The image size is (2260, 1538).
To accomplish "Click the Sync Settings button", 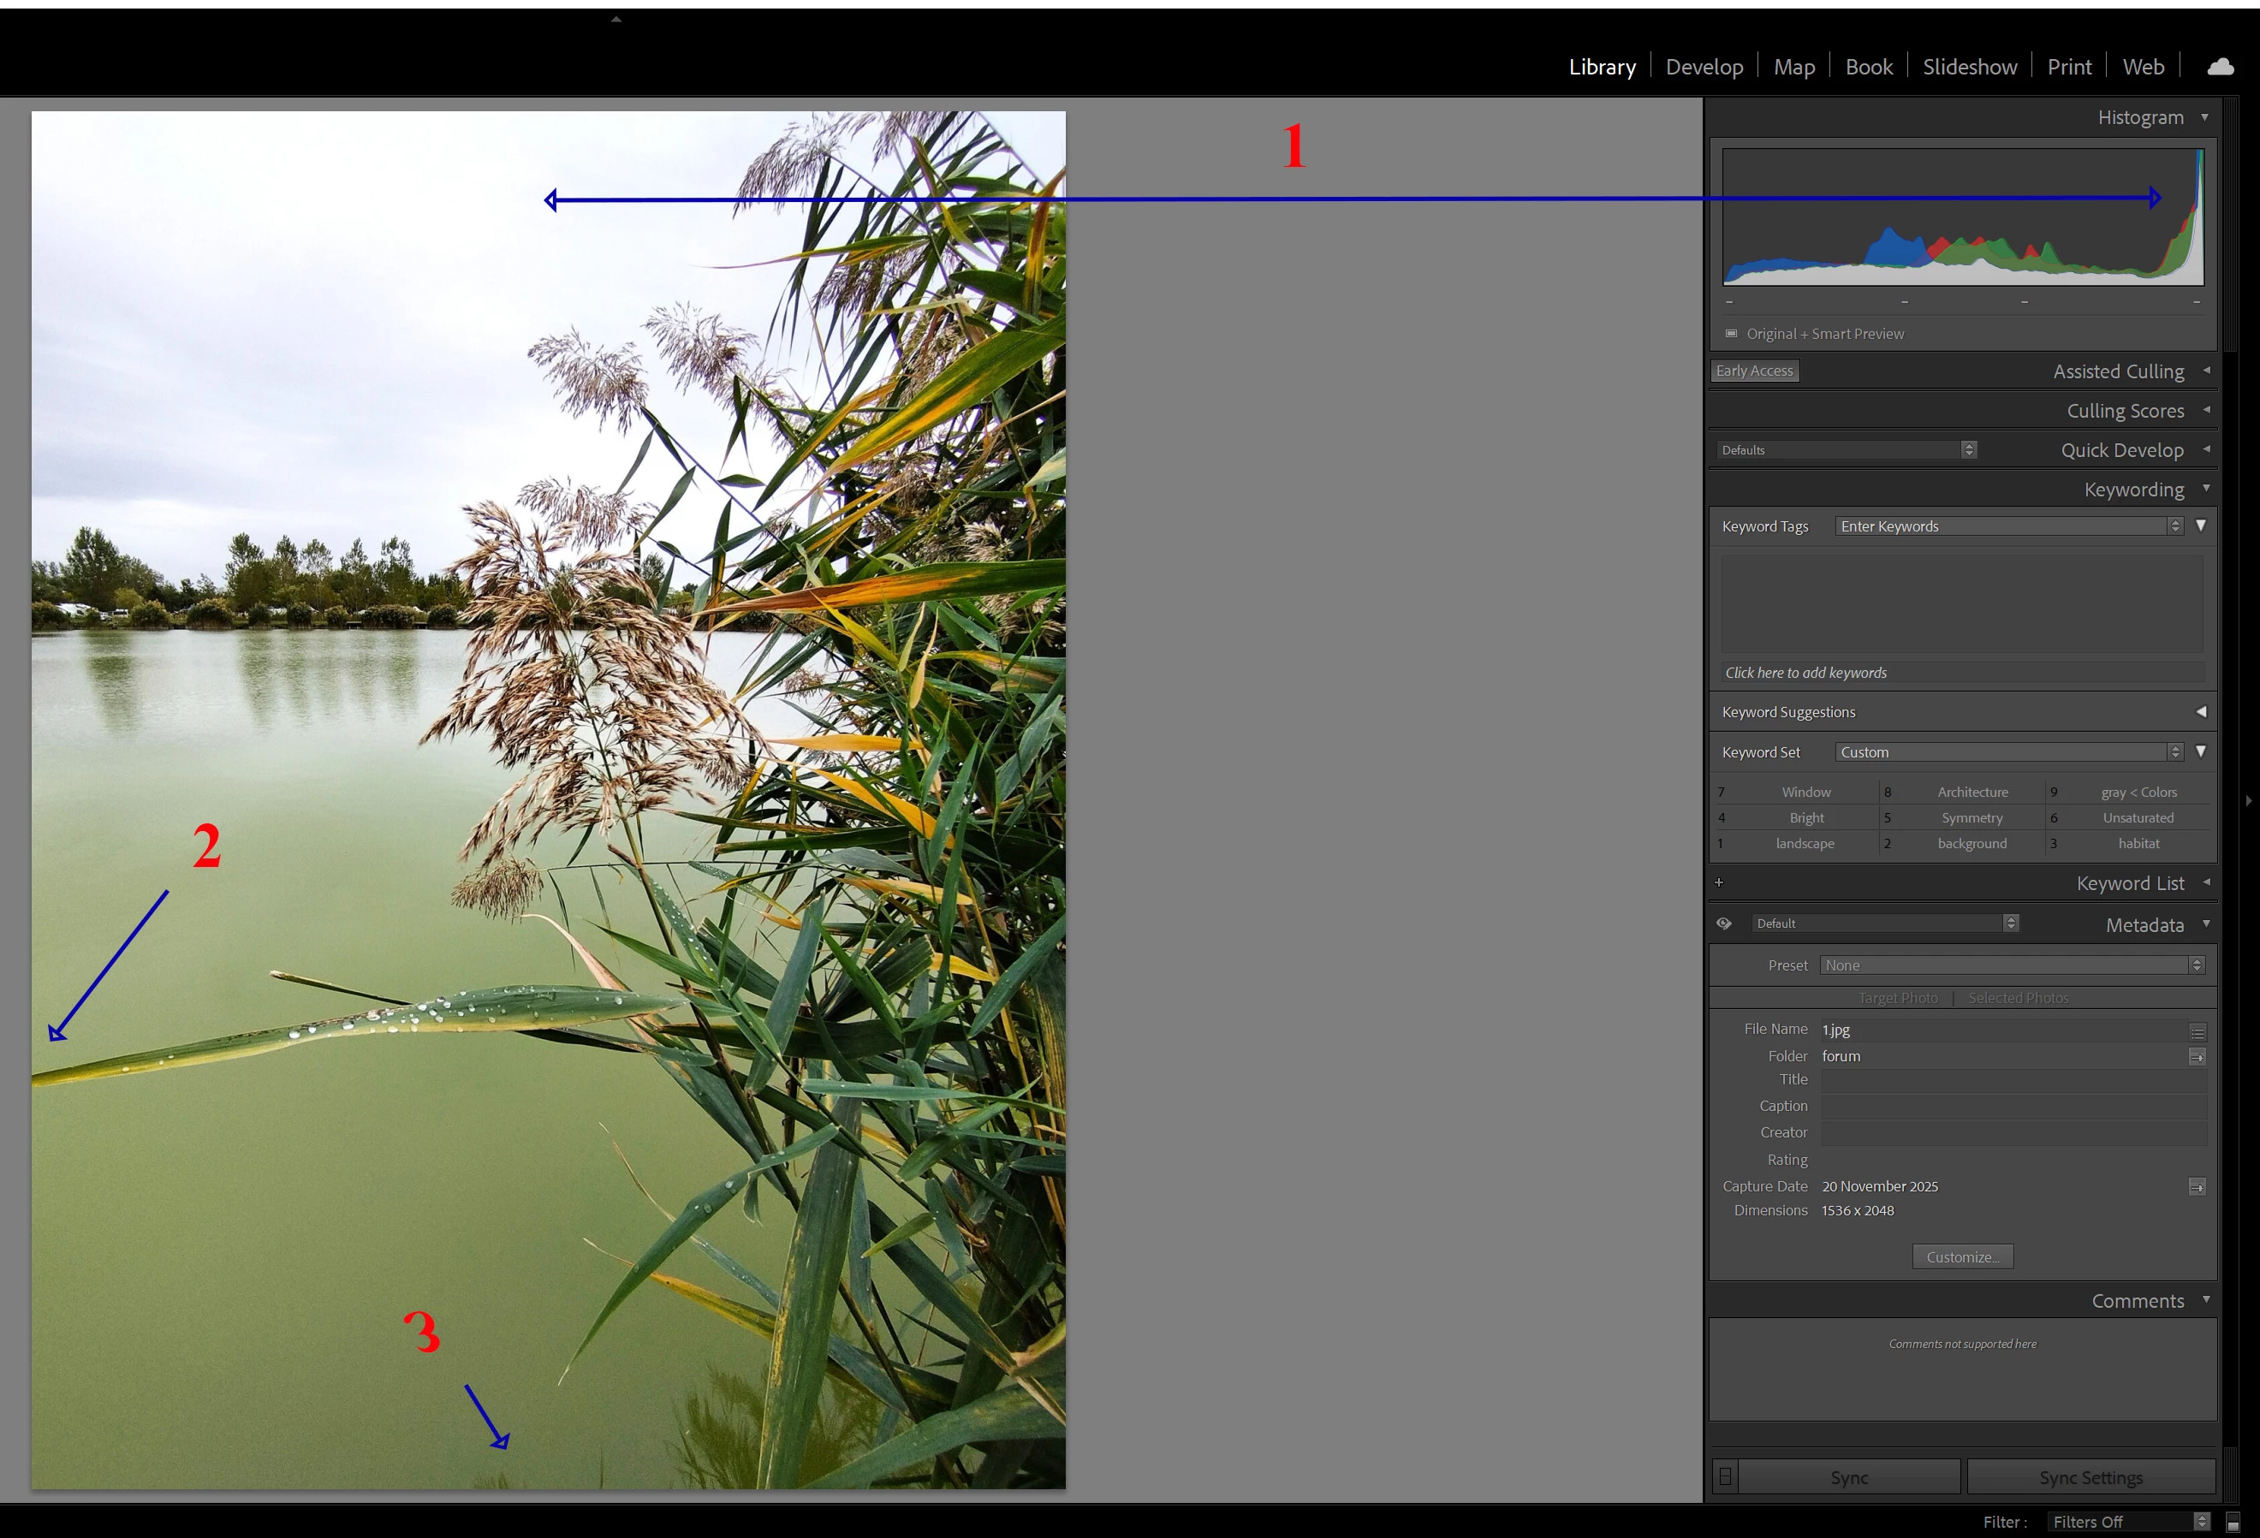I will coord(2090,1476).
